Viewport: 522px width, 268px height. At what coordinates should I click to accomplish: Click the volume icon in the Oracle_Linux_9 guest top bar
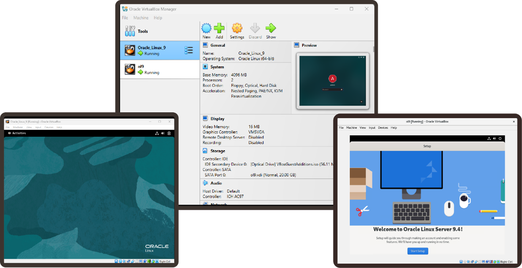point(163,133)
